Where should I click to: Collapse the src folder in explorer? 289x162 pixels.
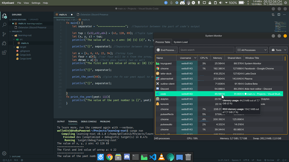tap(21, 39)
